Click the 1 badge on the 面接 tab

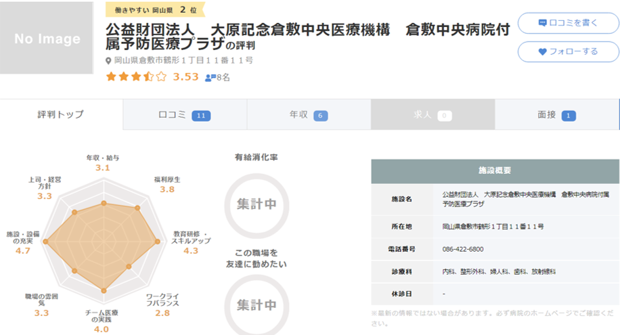point(569,116)
